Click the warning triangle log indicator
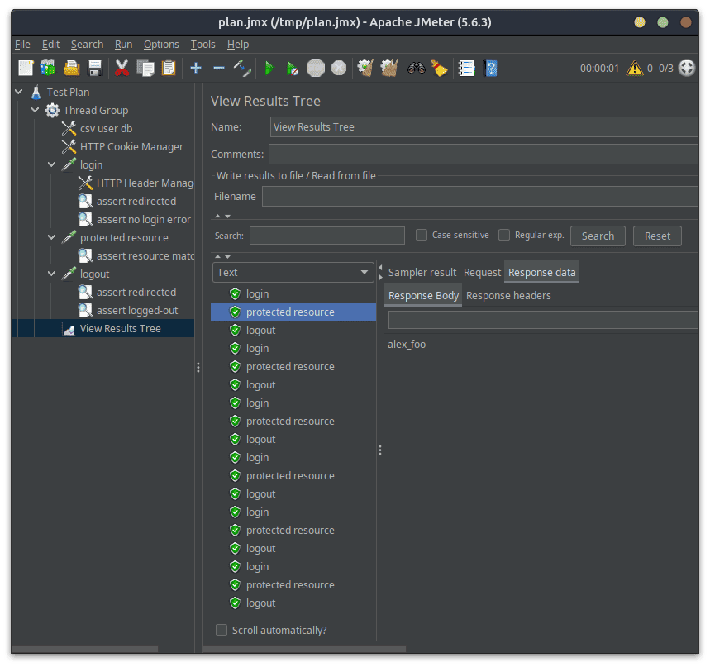The height and width of the screenshot is (667, 710). click(634, 68)
